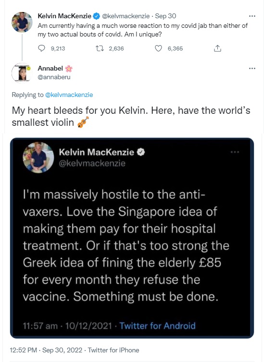The image size is (264, 362).
Task: Click the @kelvmackenzie link in Replying to
Action: [69, 95]
